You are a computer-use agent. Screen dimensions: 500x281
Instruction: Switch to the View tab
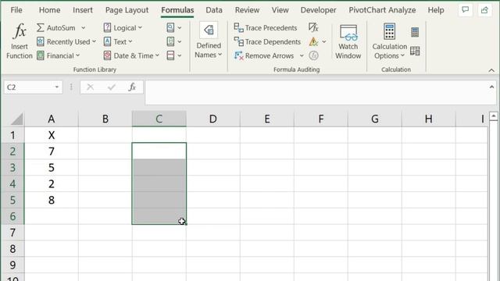pos(280,10)
